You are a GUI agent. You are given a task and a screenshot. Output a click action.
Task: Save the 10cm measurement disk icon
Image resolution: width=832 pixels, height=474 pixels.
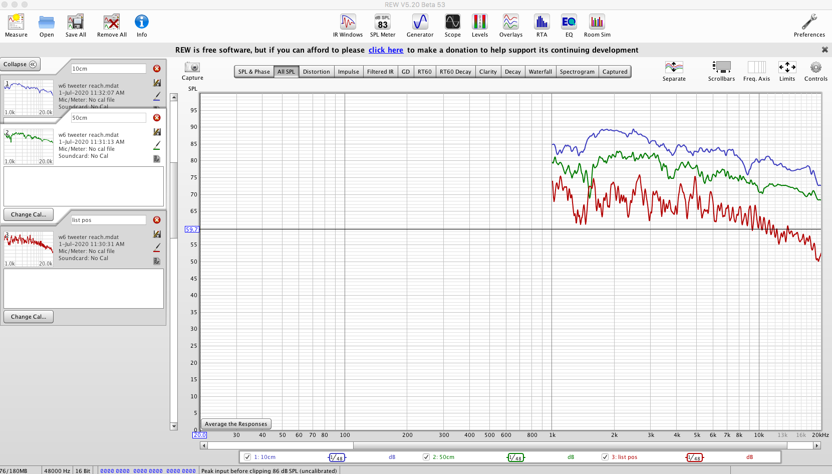point(157,83)
